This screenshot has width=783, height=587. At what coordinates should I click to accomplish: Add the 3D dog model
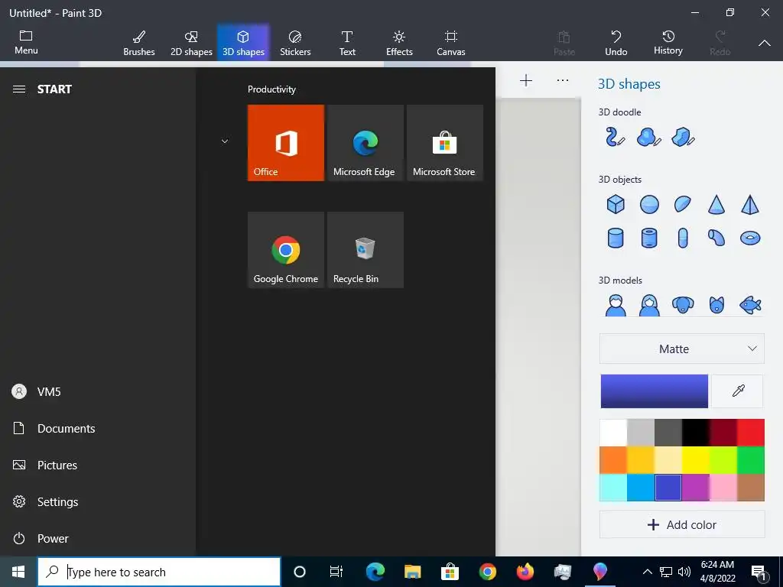point(683,304)
